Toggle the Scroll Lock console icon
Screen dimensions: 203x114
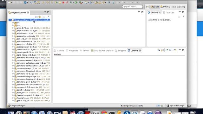tap(162, 50)
